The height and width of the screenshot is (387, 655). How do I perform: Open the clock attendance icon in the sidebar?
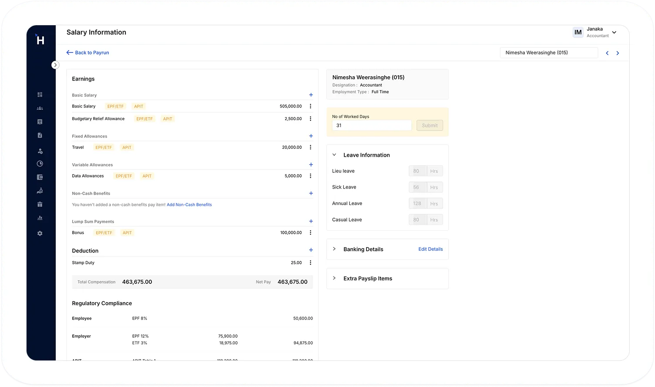pyautogui.click(x=40, y=164)
